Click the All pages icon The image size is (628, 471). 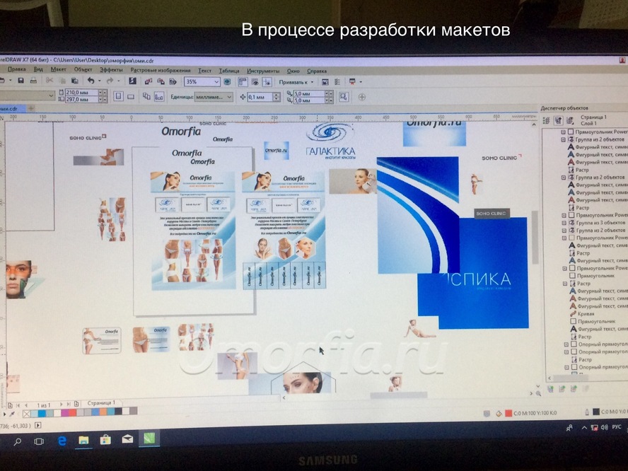pos(146,96)
